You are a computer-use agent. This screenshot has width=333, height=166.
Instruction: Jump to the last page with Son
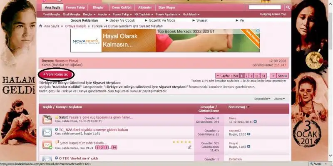coord(283,76)
